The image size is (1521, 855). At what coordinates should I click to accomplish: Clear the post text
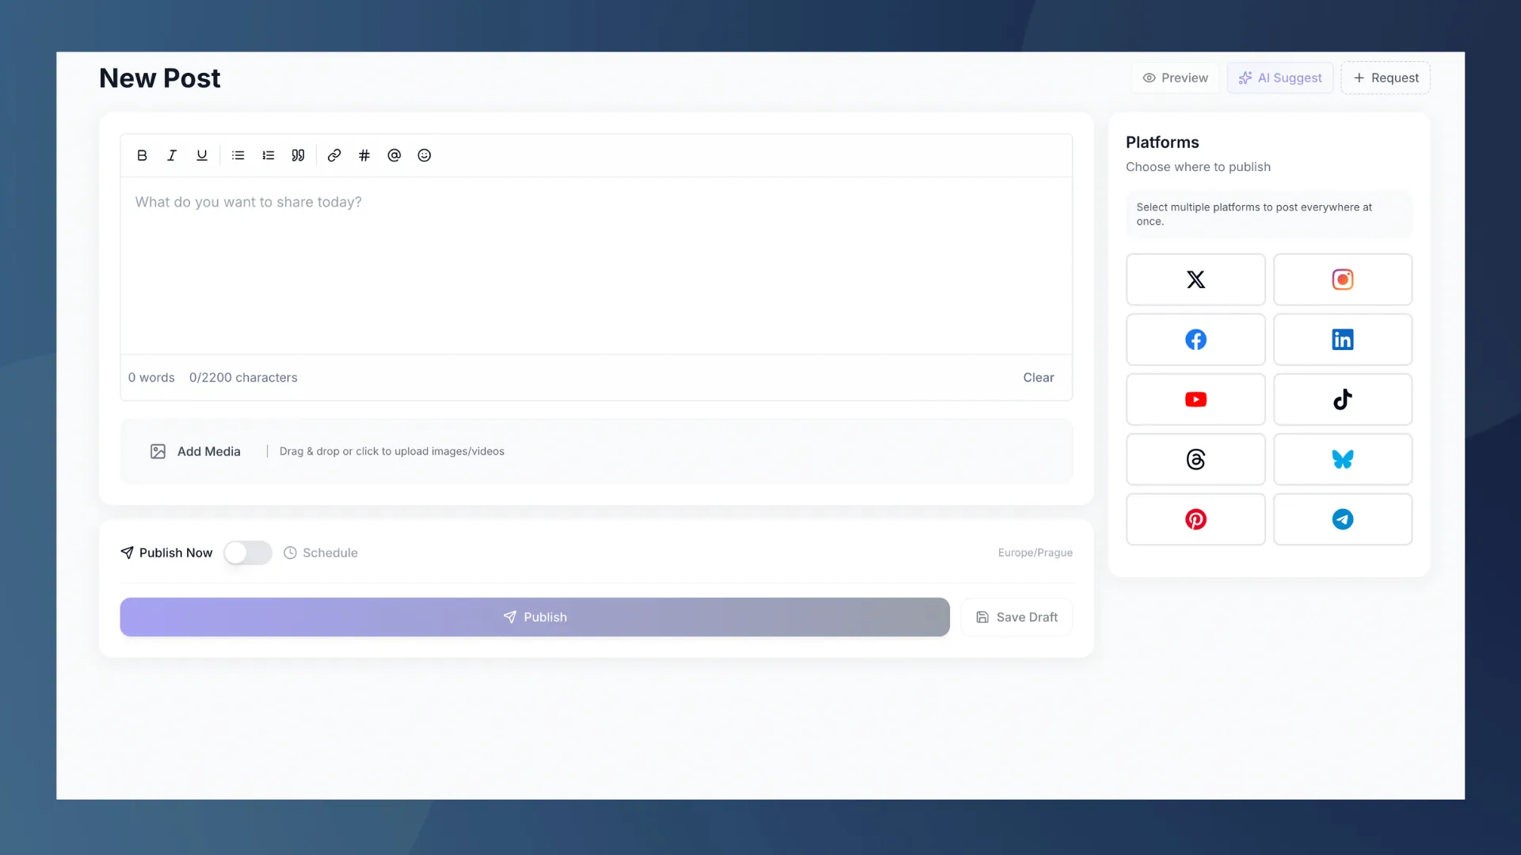(x=1039, y=378)
